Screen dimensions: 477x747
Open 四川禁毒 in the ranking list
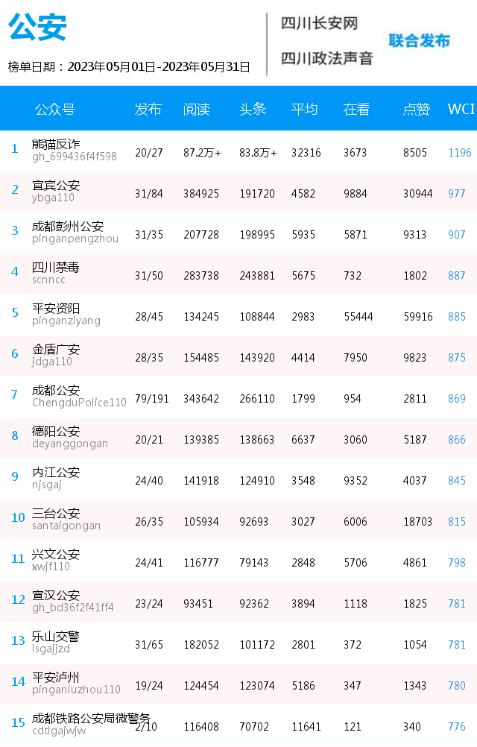point(56,267)
